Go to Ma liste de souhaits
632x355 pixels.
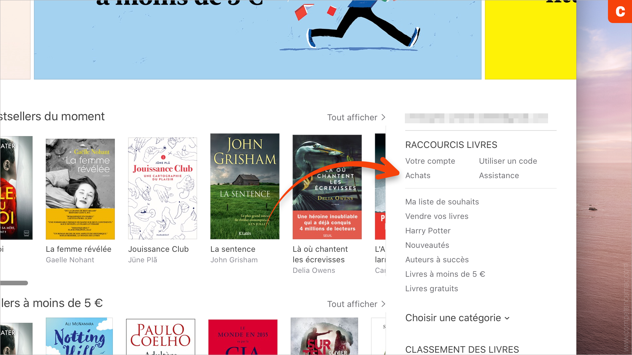442,202
